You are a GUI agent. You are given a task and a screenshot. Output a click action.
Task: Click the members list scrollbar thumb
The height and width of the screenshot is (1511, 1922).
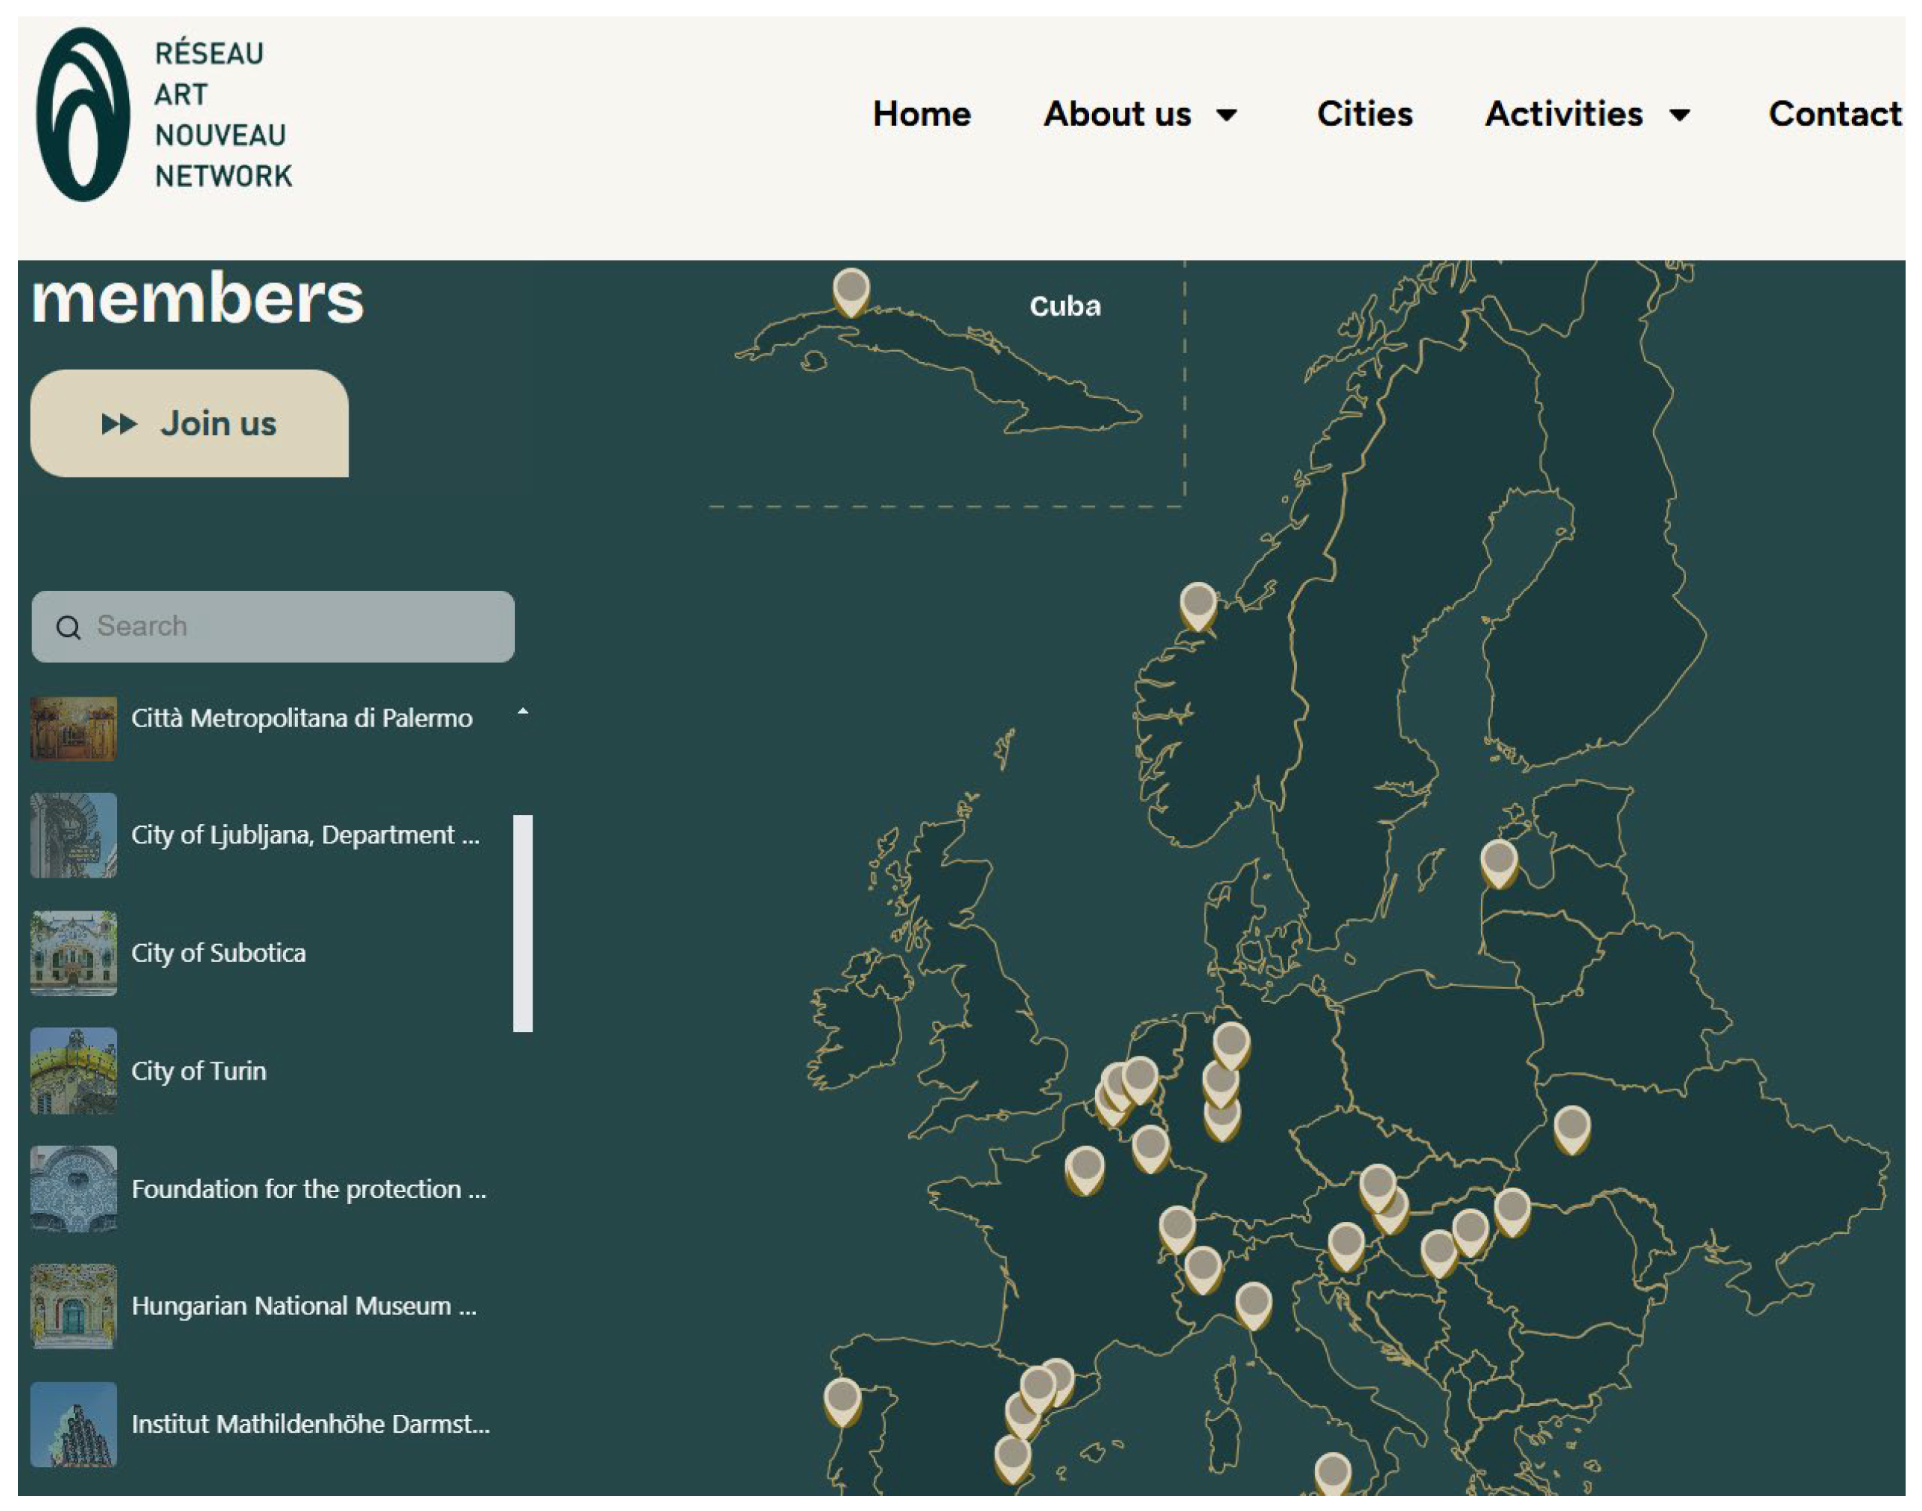click(x=523, y=922)
